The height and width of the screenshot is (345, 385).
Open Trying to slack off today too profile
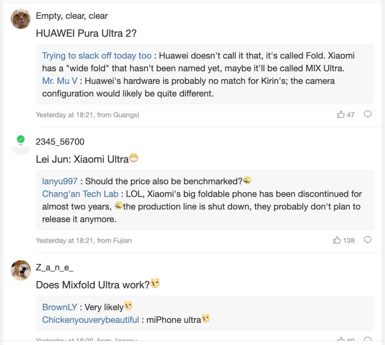[97, 56]
